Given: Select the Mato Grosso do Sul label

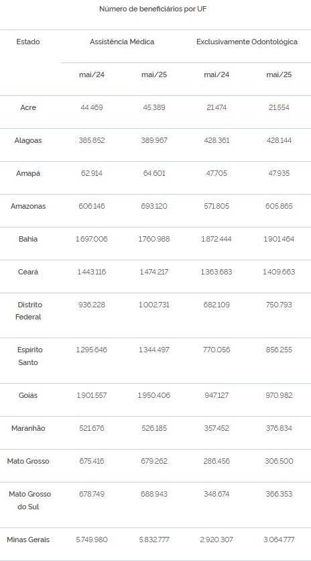Looking at the screenshot, I should tap(30, 501).
